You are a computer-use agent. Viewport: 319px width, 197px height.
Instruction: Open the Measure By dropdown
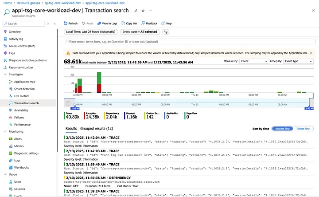click(x=254, y=61)
